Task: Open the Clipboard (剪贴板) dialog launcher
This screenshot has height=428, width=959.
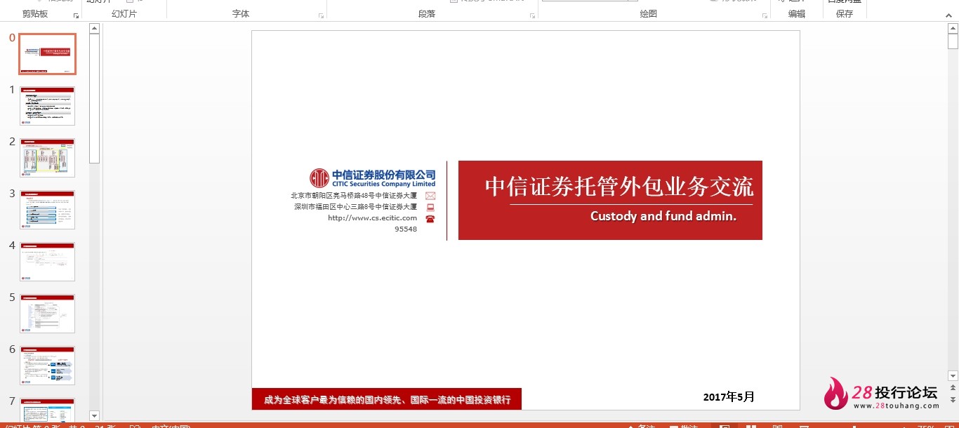Action: [76, 15]
